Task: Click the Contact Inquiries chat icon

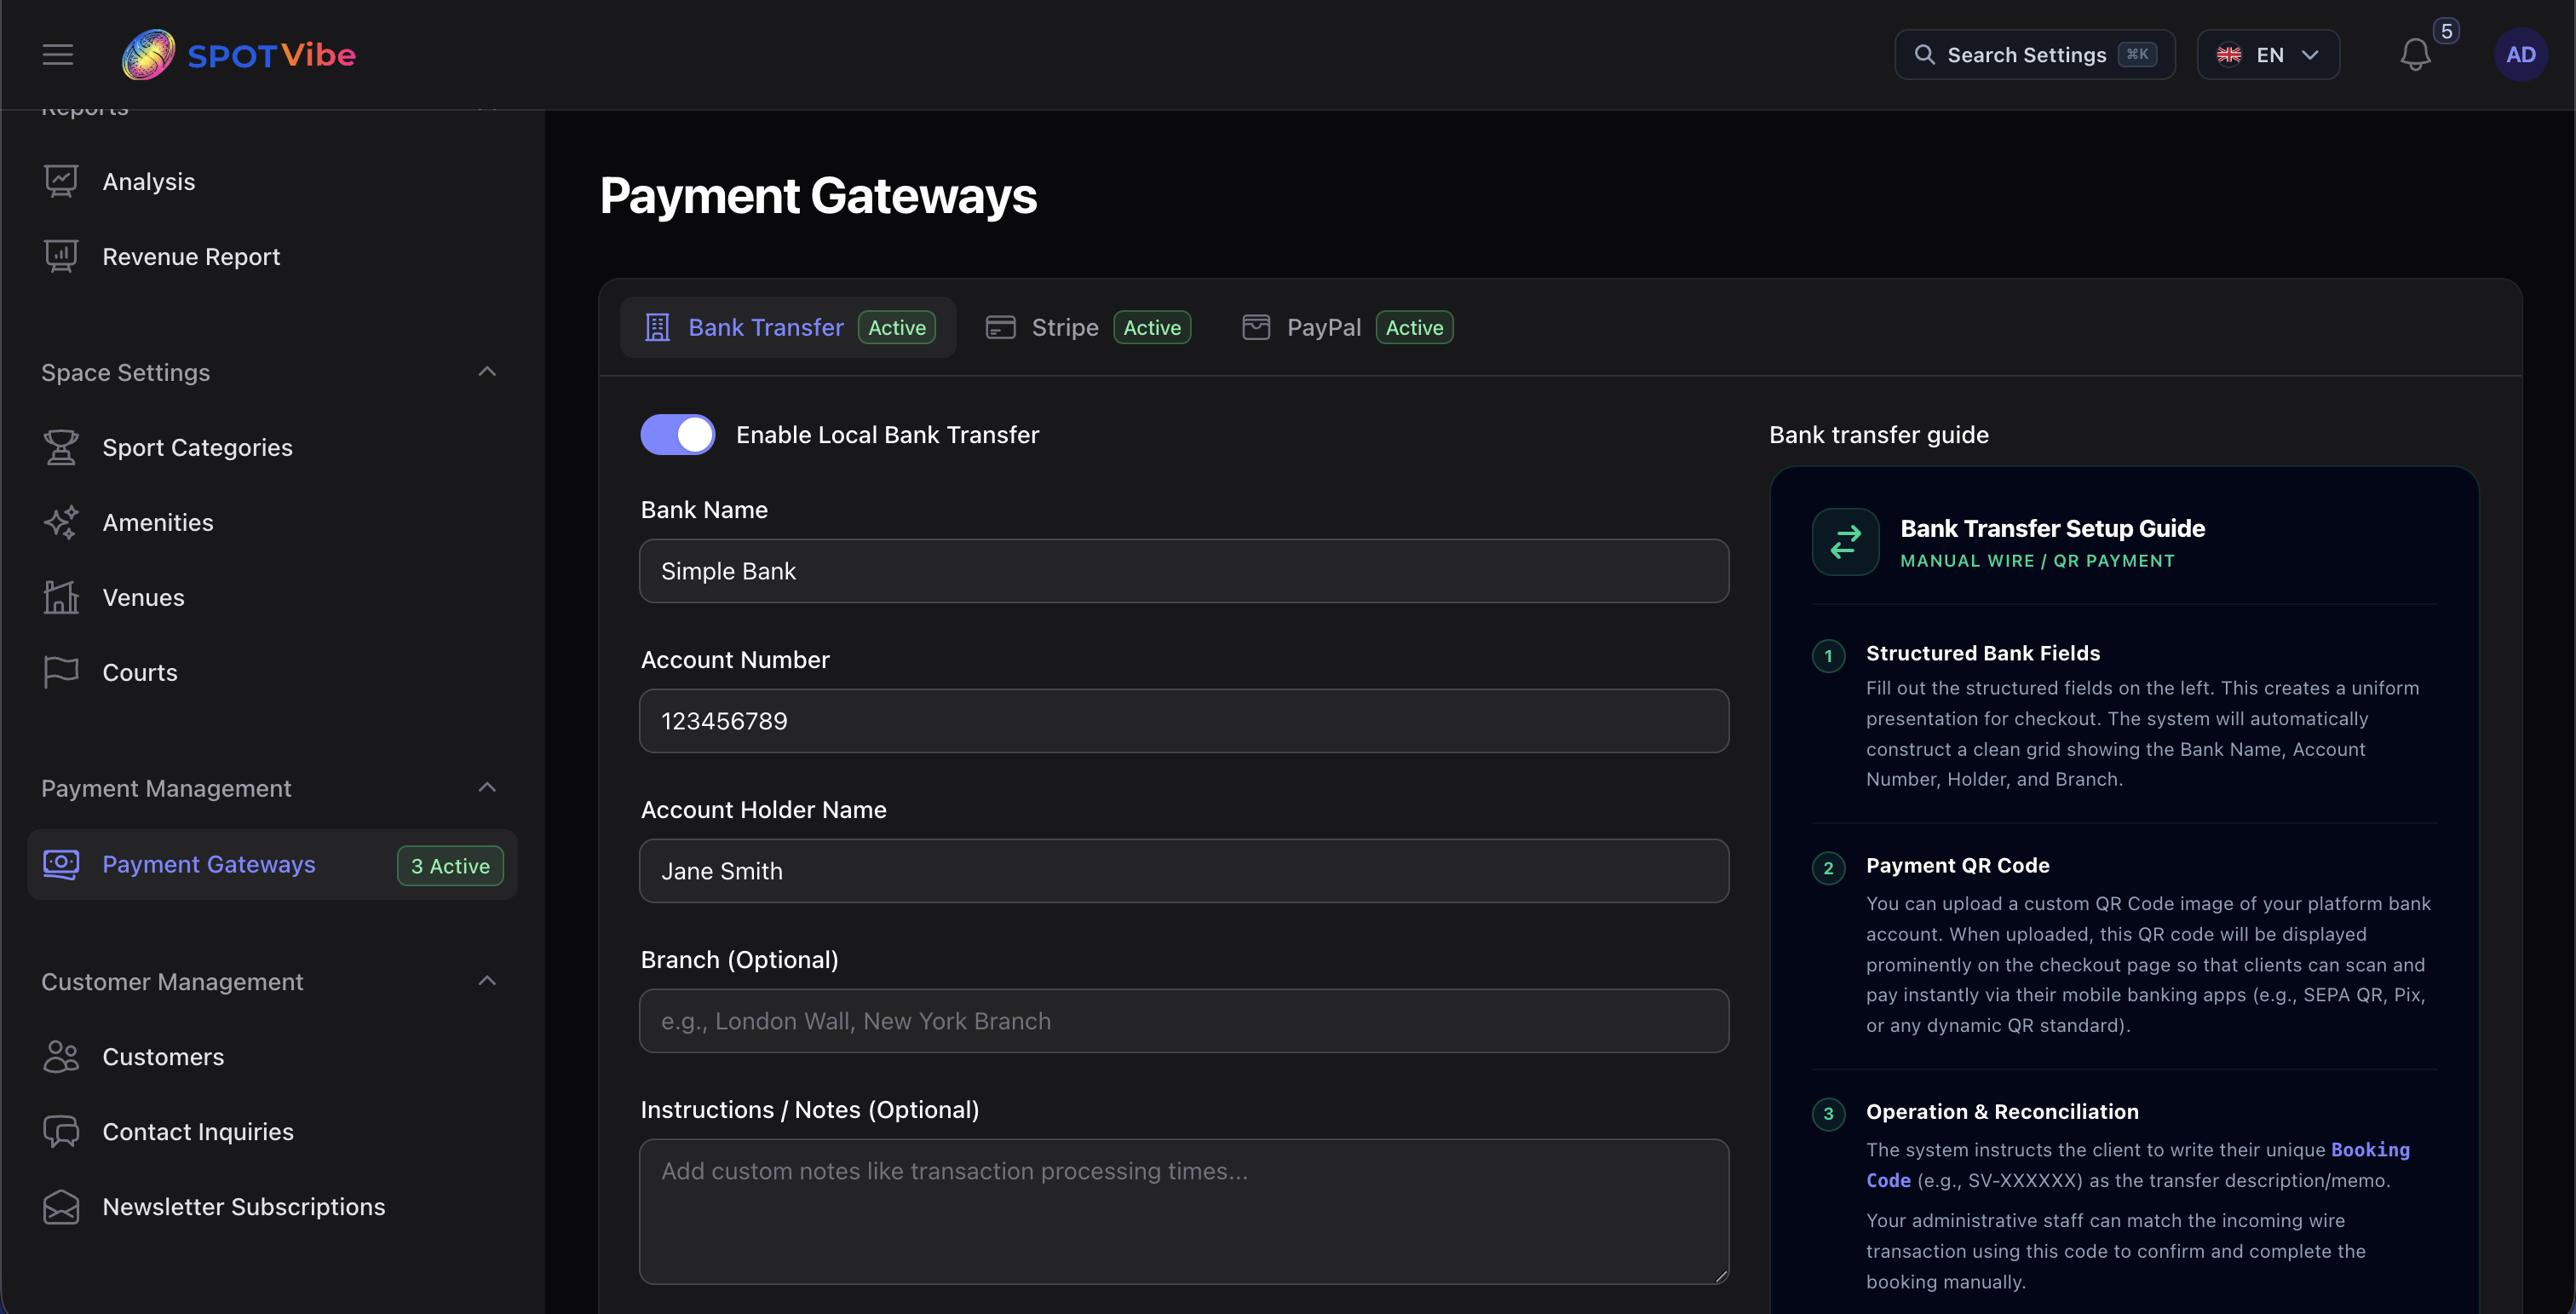Action: tap(61, 1131)
